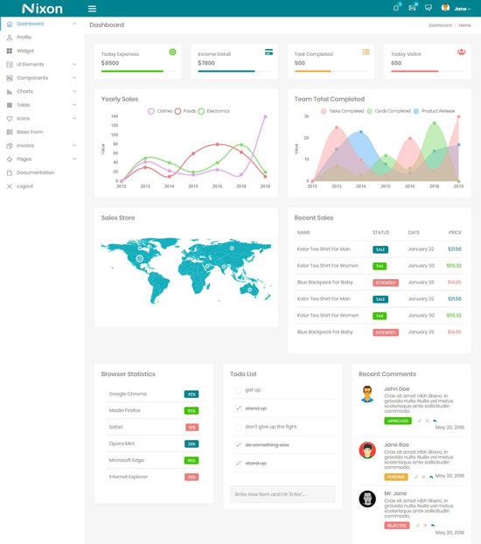The image size is (481, 544).
Task: Click reply arrow on John Doe comment
Action: [435, 421]
